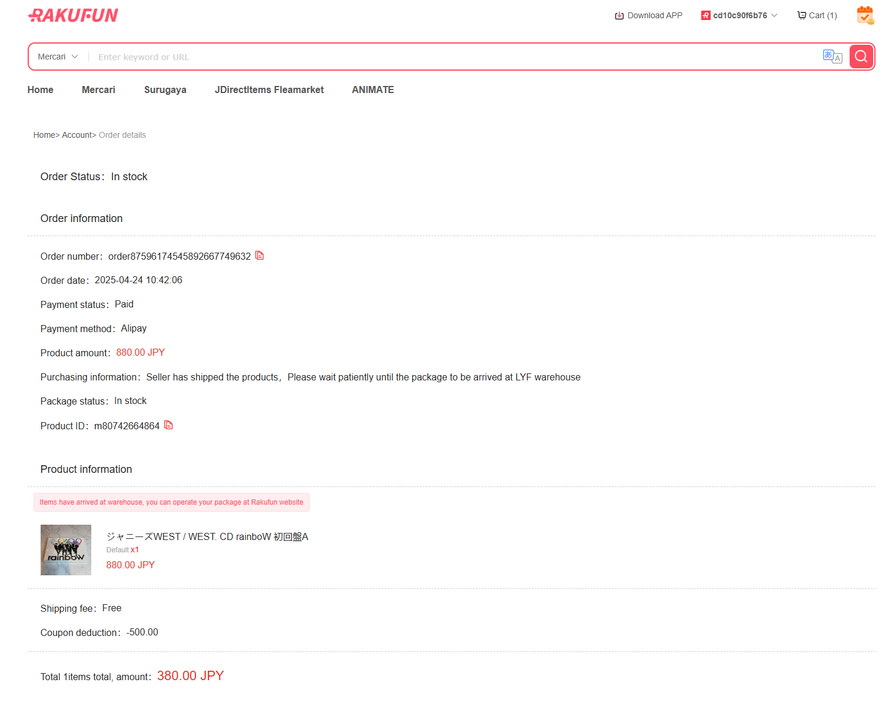Click the translate language icon in search bar
892x709 pixels.
tap(832, 57)
